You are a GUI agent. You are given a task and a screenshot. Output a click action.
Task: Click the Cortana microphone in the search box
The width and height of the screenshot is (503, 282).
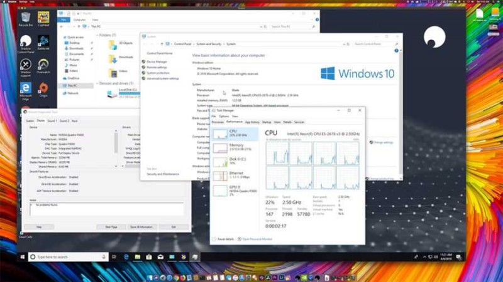104,257
